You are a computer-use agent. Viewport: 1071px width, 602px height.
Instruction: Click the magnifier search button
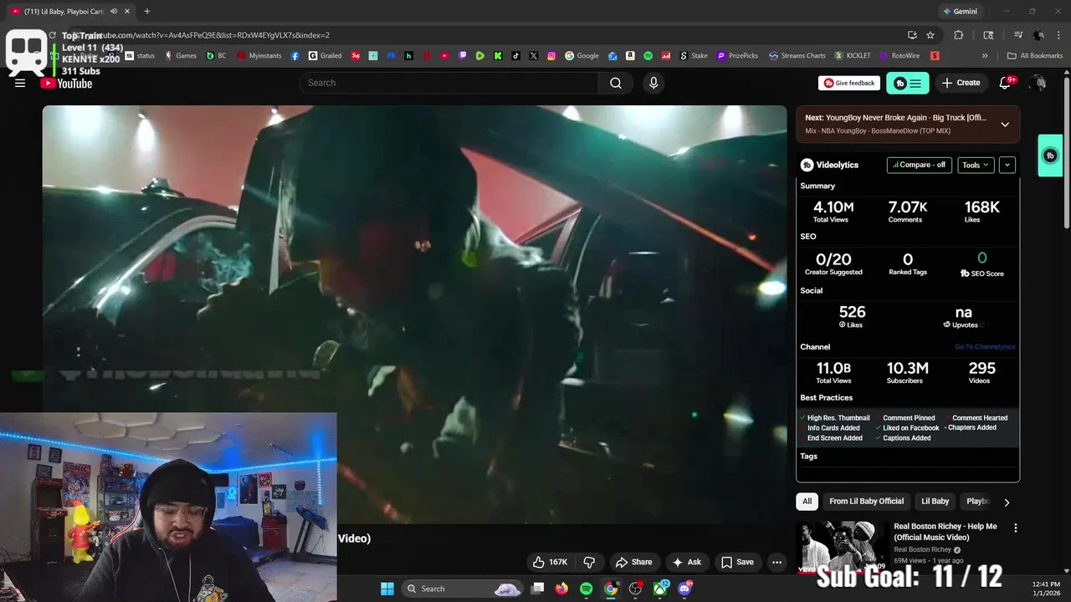coord(616,83)
